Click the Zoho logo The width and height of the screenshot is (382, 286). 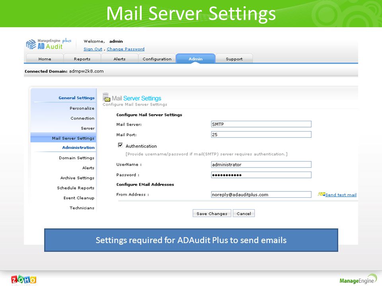click(x=23, y=280)
